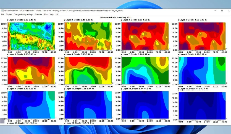231x134 pixels.
Task: Click the 'Layer 7, Depth: 3.94-4.98 m.' label
Action: [136, 54]
